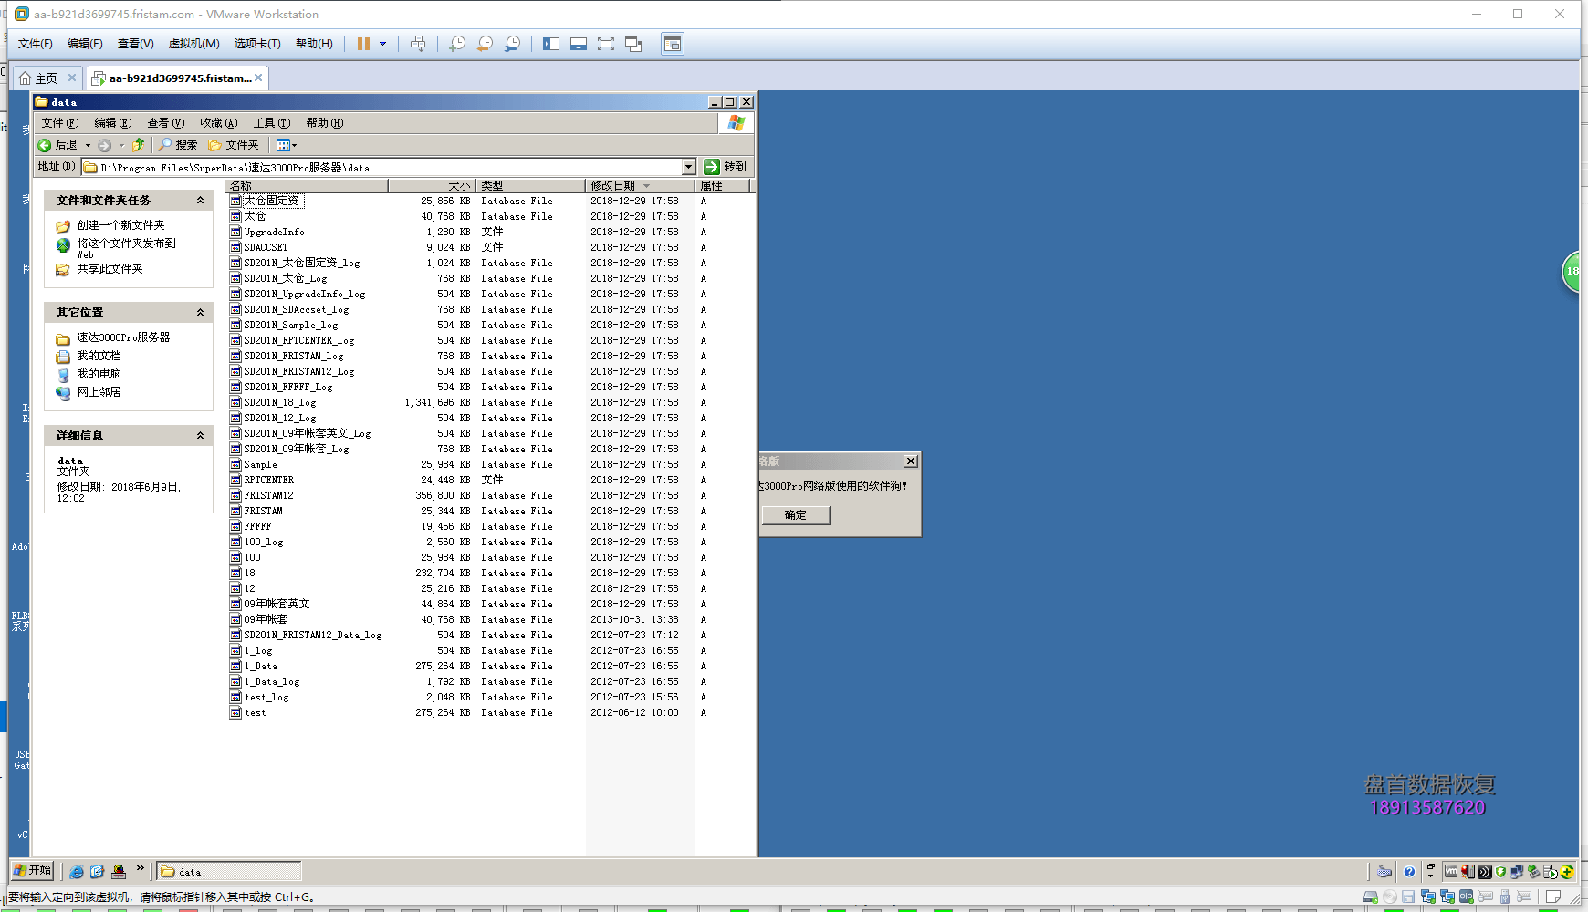Collapse the 文件和文件夹任务 panel
This screenshot has height=912, width=1588.
pos(200,201)
